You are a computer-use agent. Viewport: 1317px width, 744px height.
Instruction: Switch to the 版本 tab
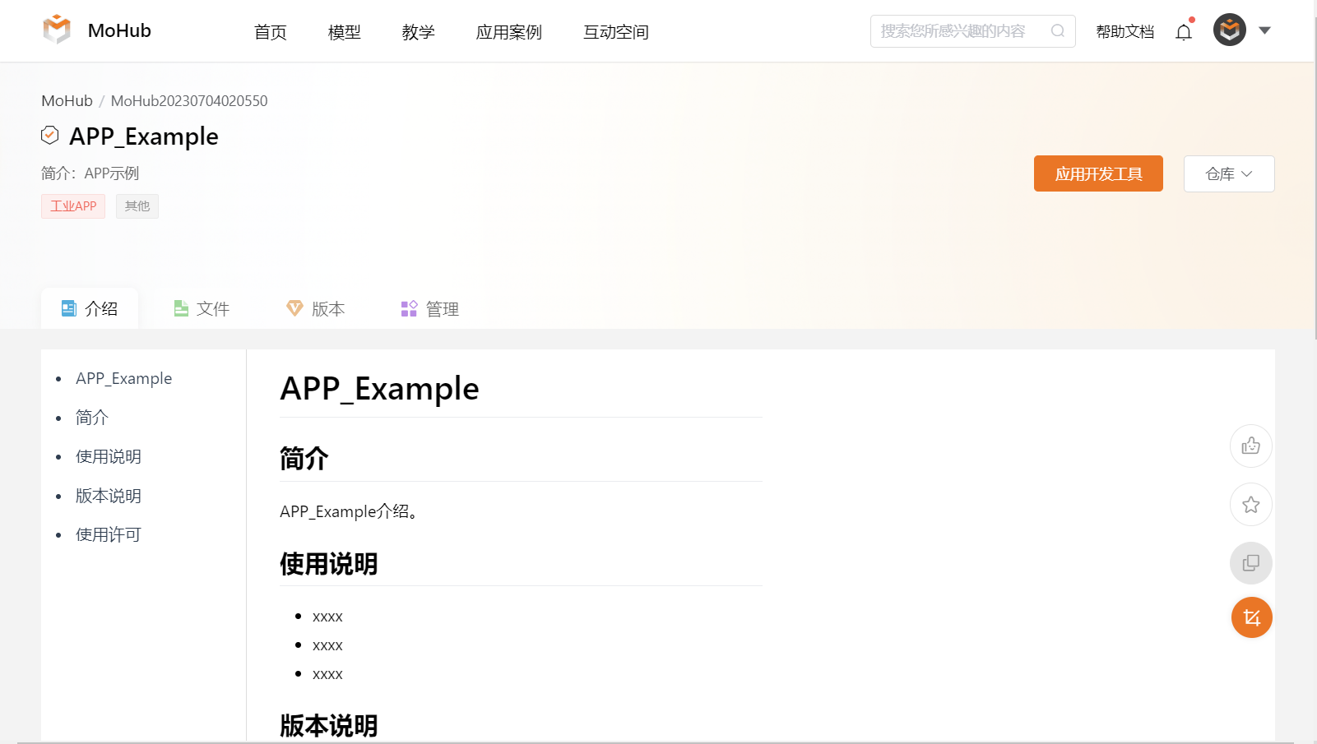(x=316, y=308)
